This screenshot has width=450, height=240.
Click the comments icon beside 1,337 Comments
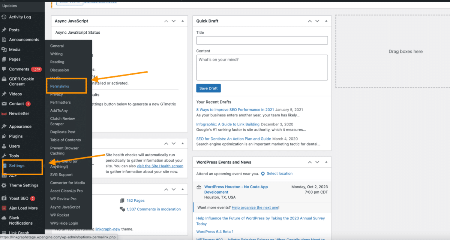click(122, 209)
